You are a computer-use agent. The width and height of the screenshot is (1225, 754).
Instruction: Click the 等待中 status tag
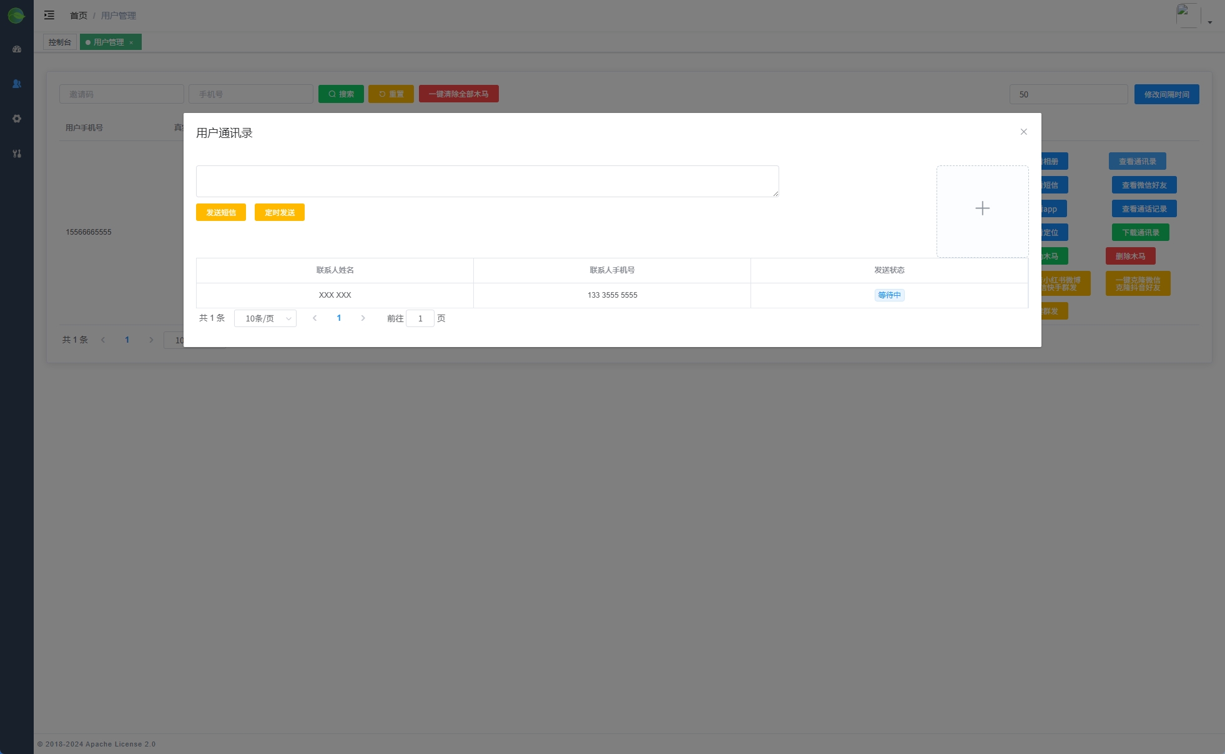click(889, 295)
